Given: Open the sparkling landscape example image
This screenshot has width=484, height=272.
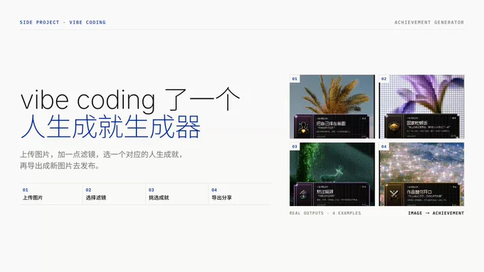Looking at the screenshot, I should pos(421,175).
